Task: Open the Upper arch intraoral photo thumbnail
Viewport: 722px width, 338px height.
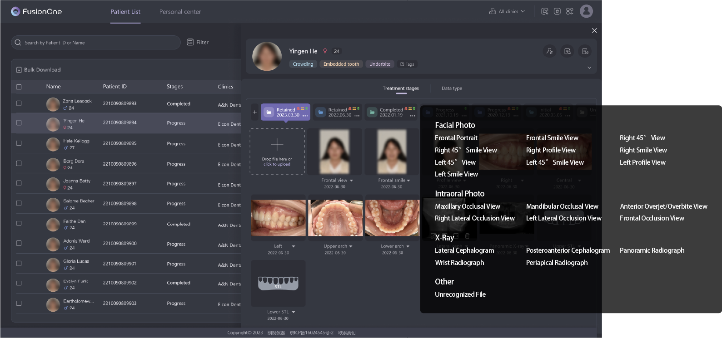Action: (335, 218)
